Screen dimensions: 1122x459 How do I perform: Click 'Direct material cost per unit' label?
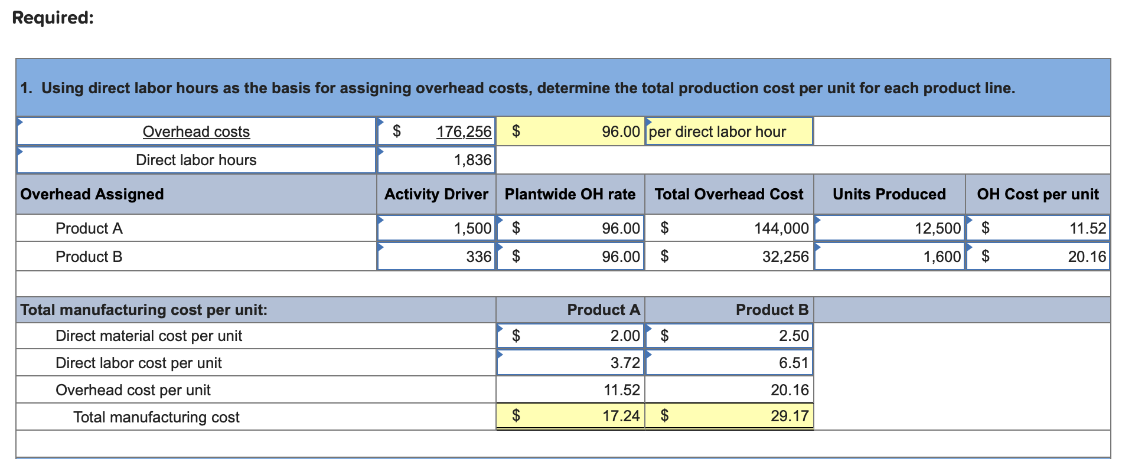coord(149,336)
